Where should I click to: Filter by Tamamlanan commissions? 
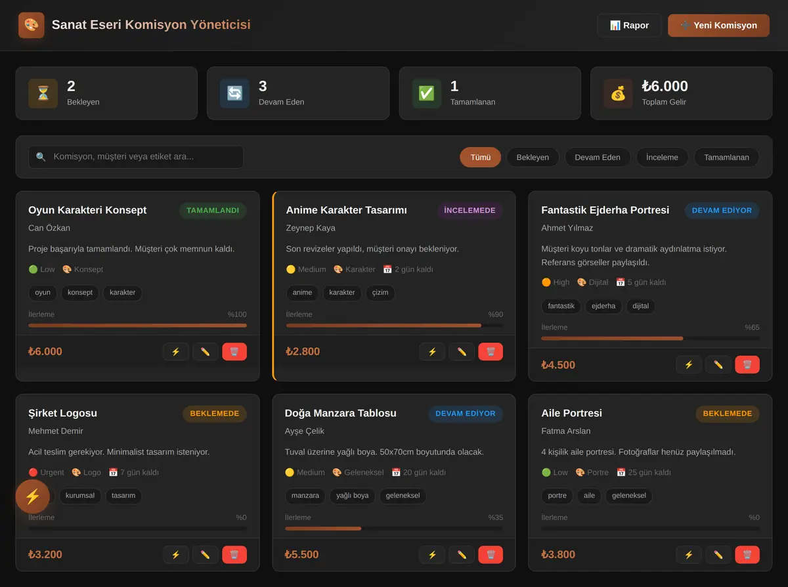pyautogui.click(x=726, y=157)
